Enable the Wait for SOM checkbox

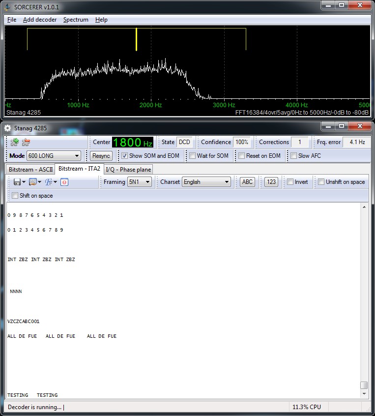point(193,156)
